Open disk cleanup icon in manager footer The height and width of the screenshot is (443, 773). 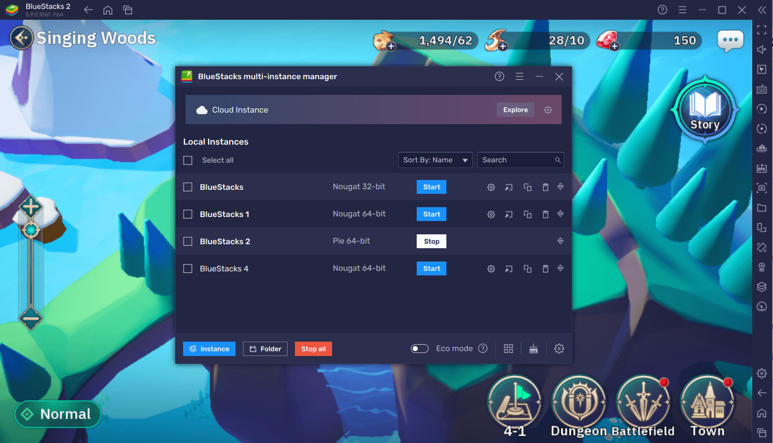pos(533,349)
